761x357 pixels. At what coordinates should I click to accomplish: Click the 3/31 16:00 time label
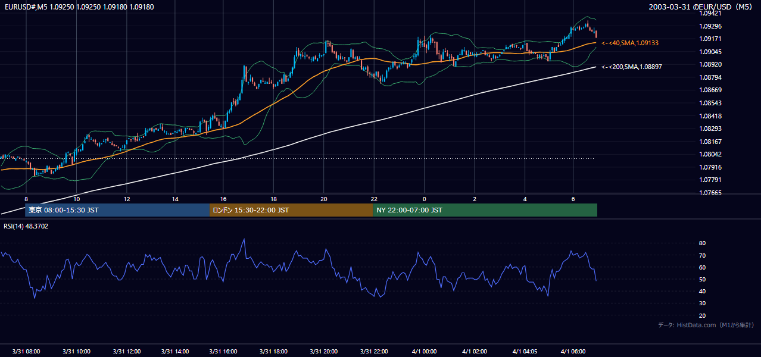coord(224,352)
